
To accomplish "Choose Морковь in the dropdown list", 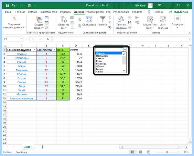I will click(109, 64).
